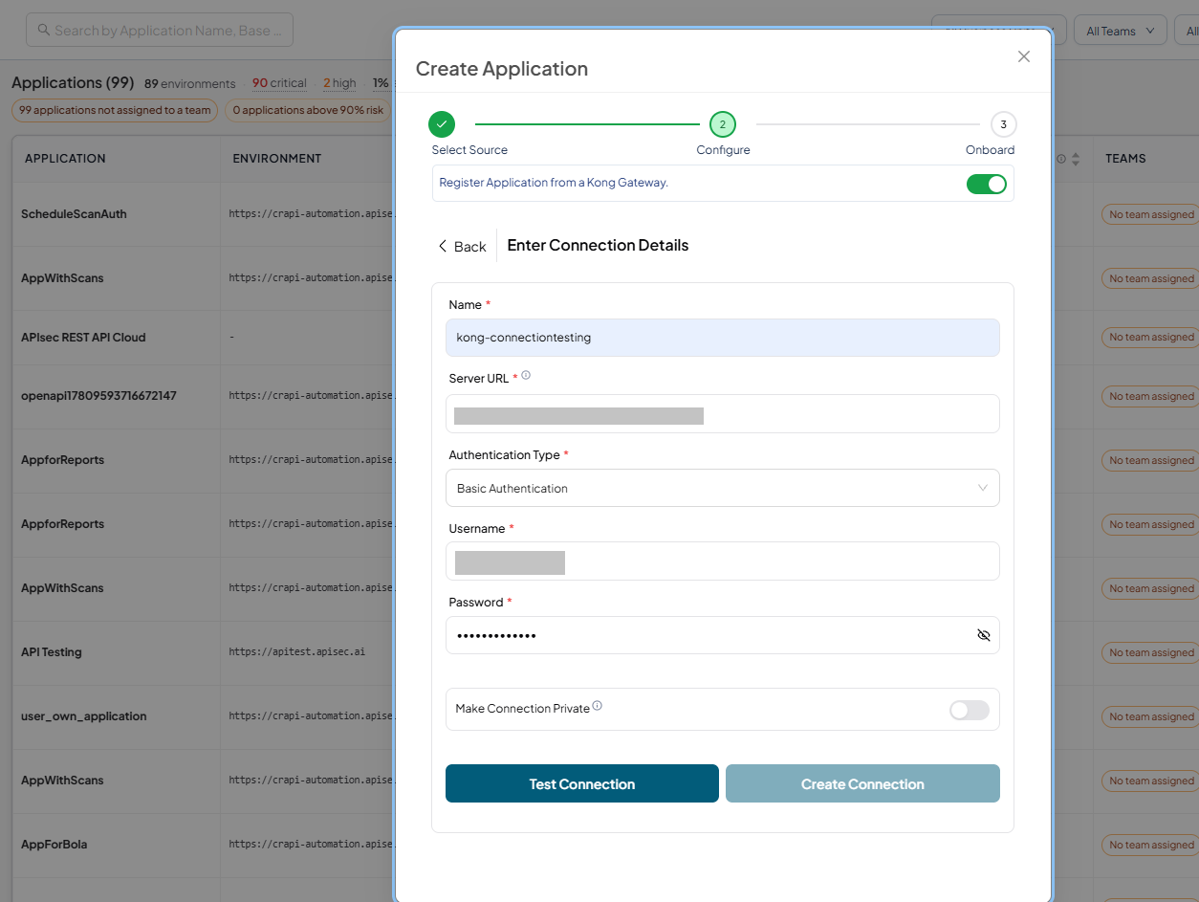Click the TEAMS column header
This screenshot has width=1199, height=902.
[x=1125, y=159]
